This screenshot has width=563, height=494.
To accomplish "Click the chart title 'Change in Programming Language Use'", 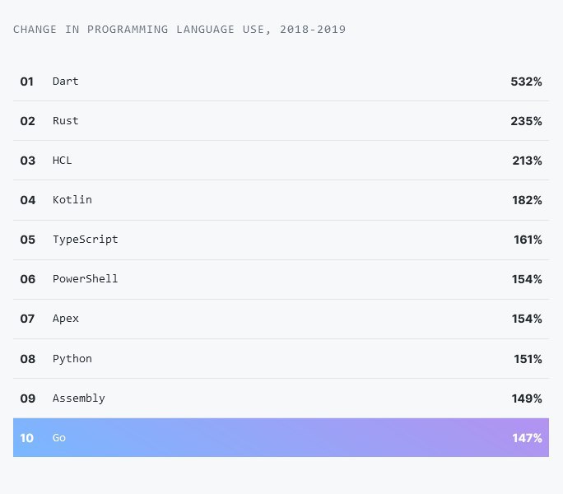I will (179, 30).
